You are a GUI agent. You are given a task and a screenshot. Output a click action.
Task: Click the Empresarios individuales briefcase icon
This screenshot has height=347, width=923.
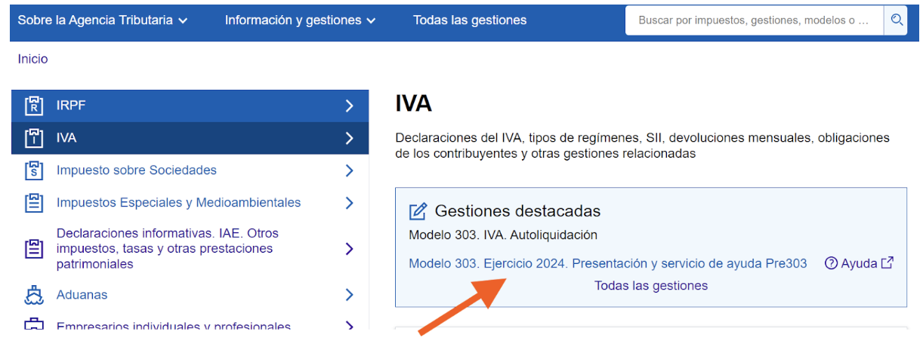(34, 325)
